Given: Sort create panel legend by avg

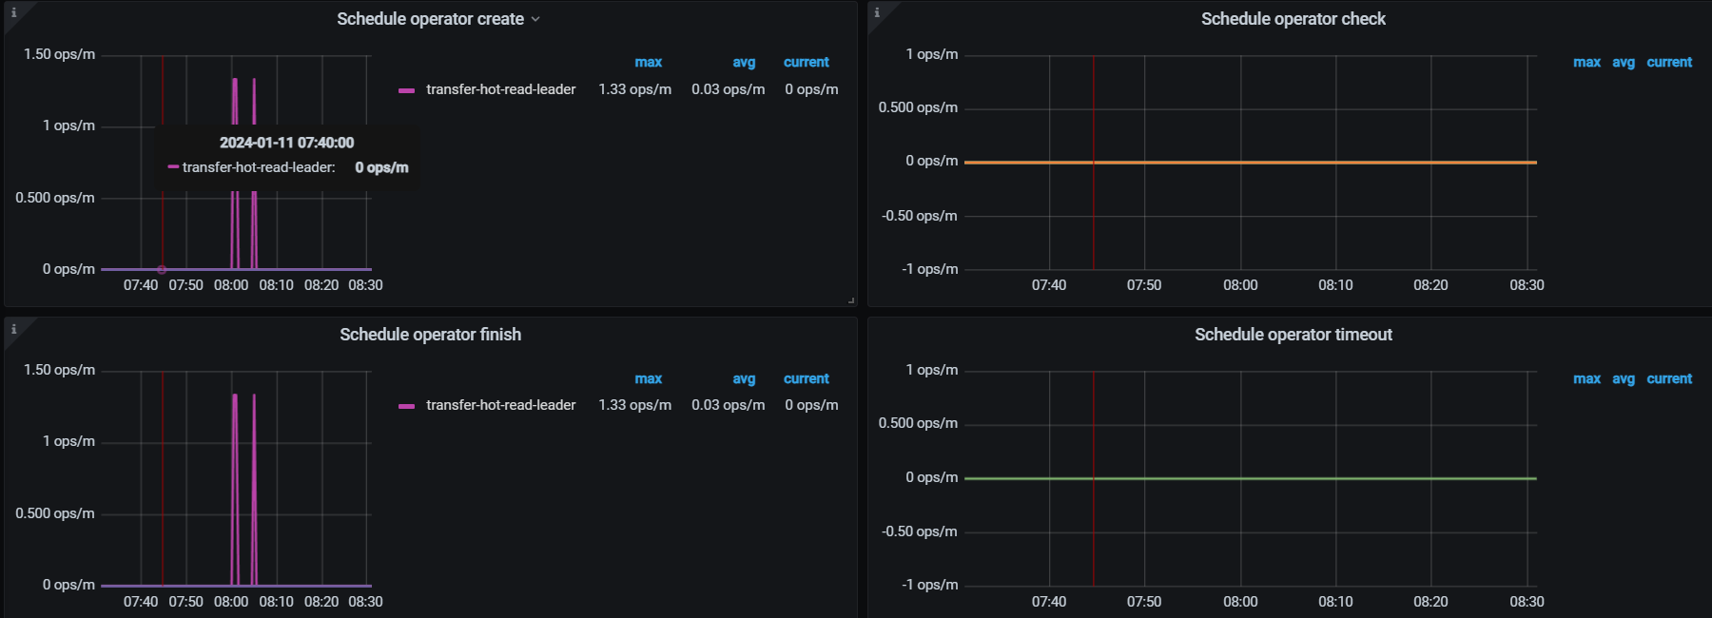Looking at the screenshot, I should click(744, 62).
